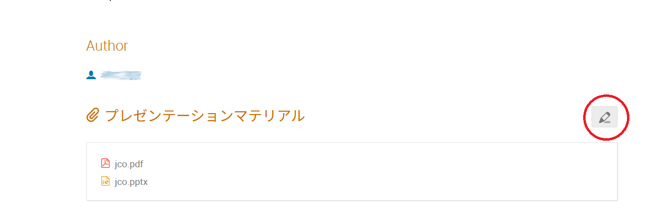Download the PowerPoint version of jco
The height and width of the screenshot is (212, 655).
click(x=131, y=182)
